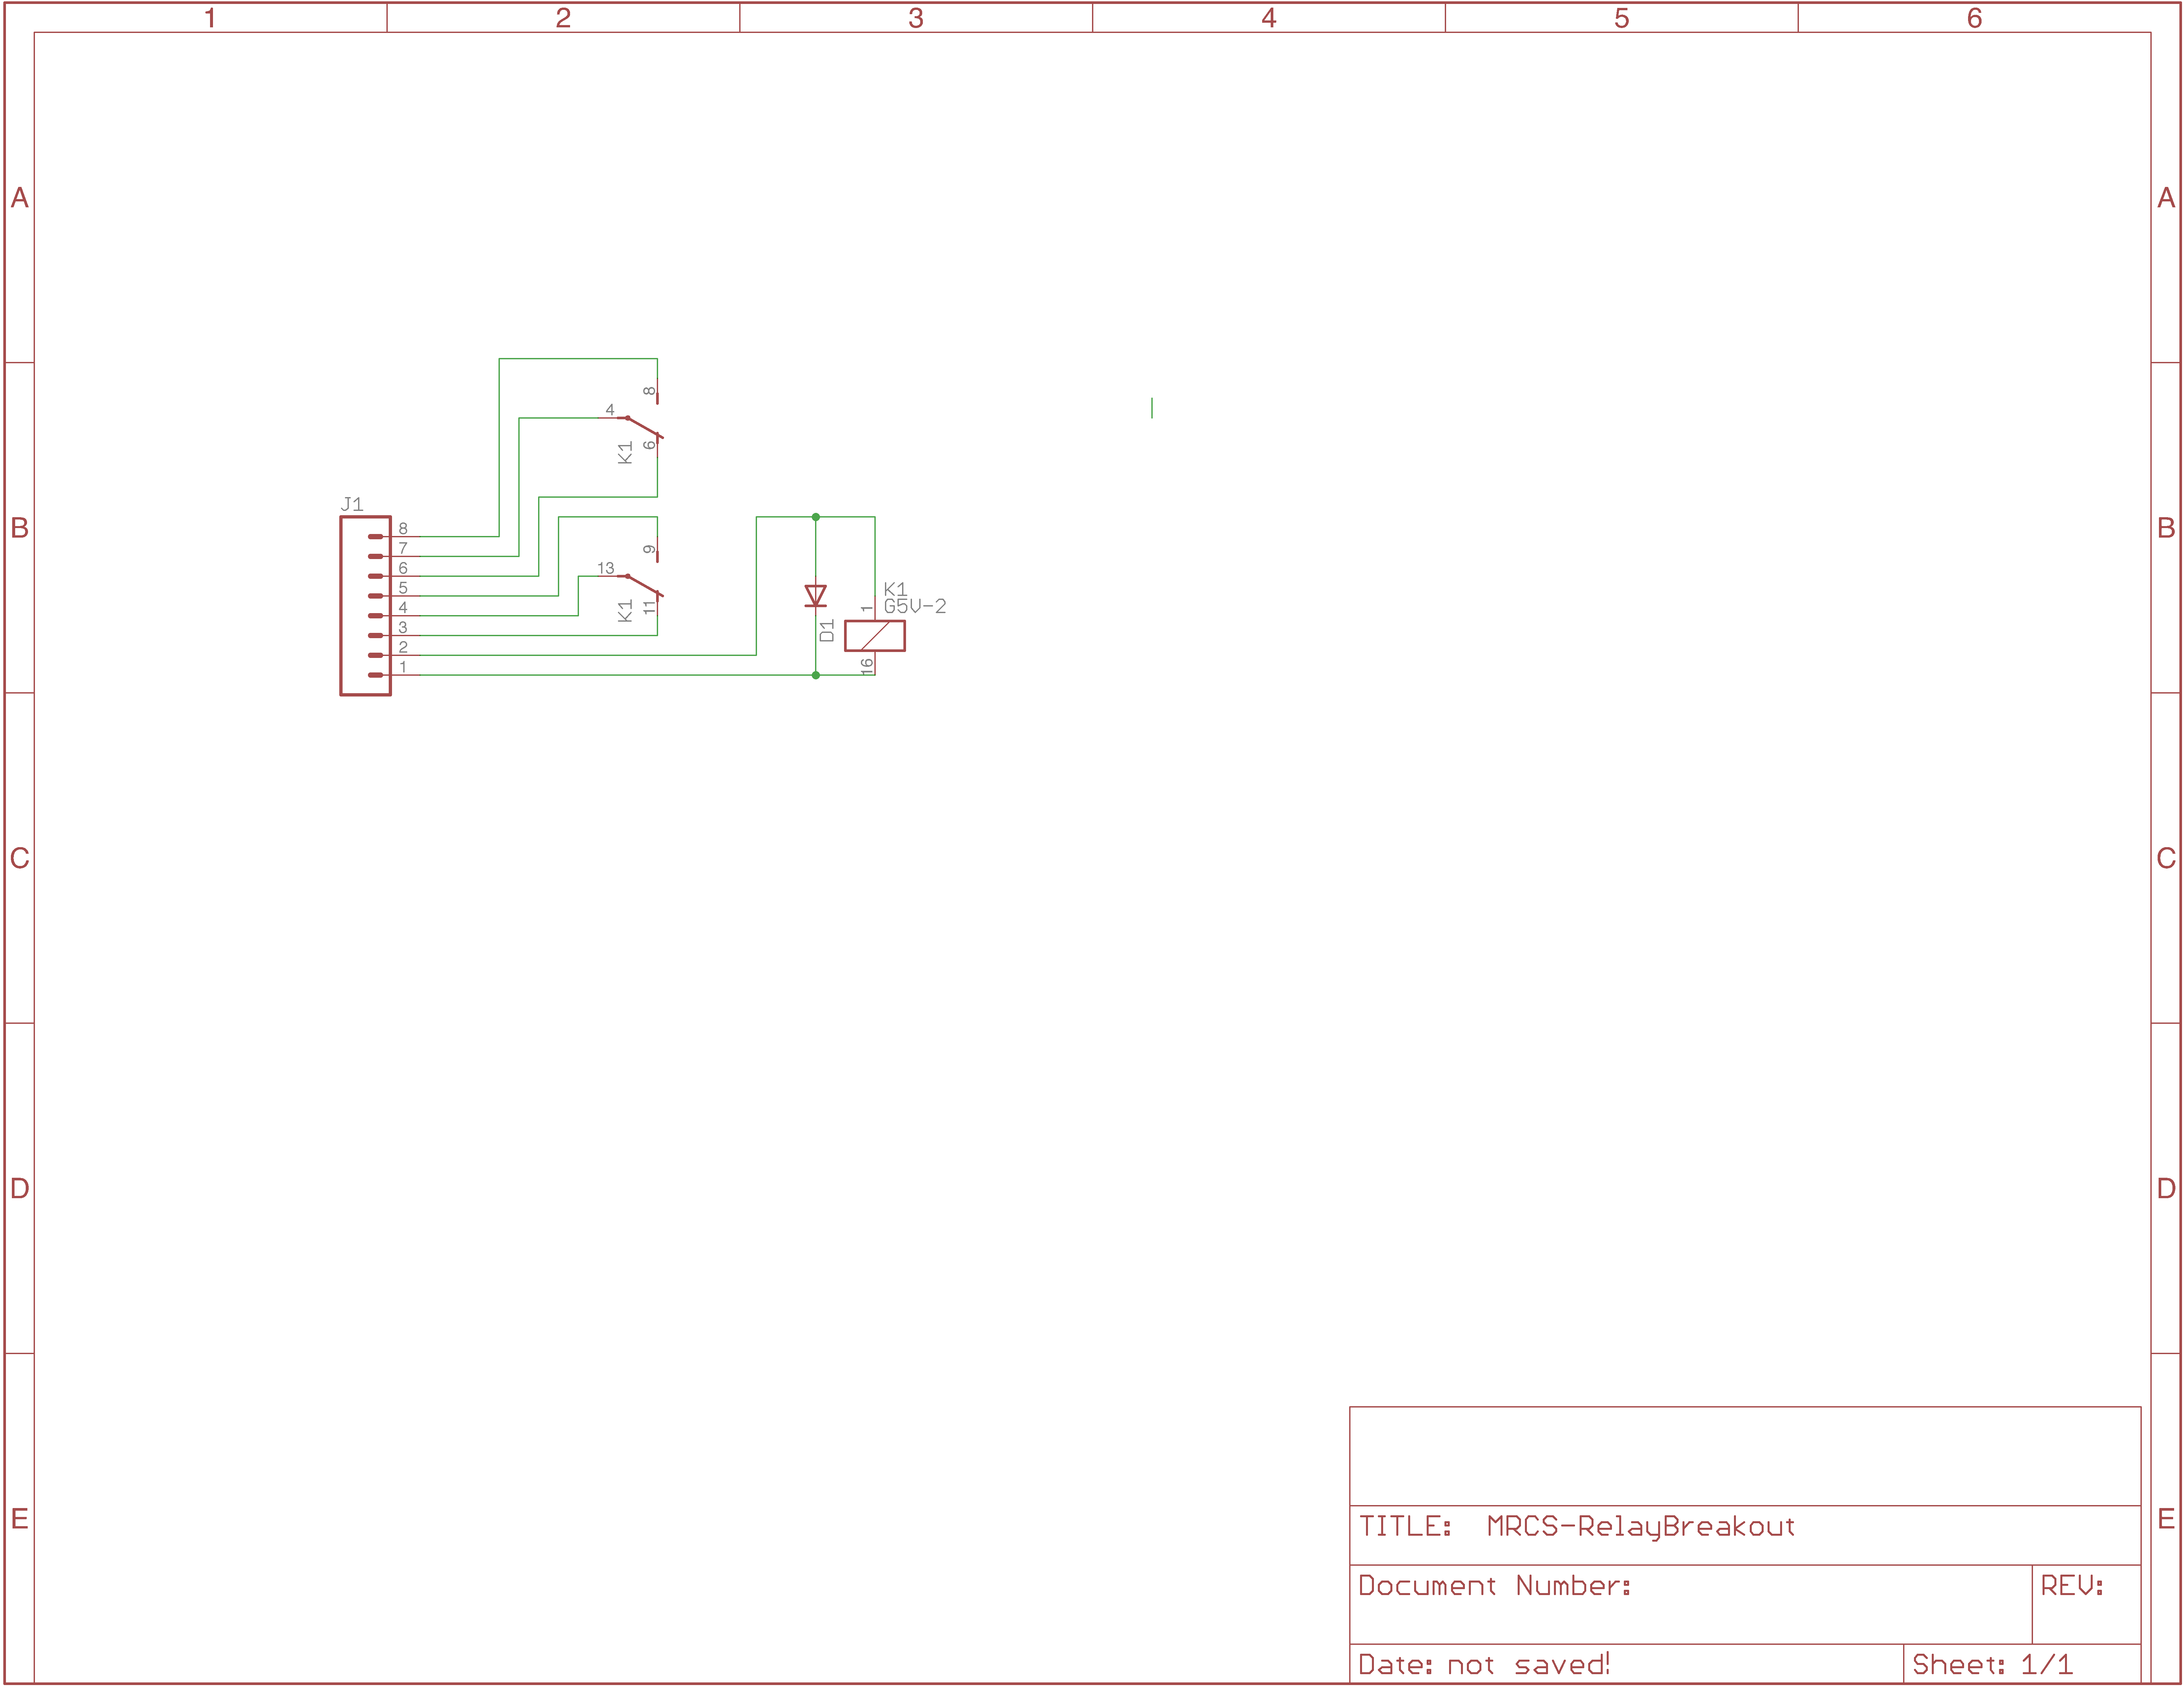This screenshot has width=2184, height=1689.
Task: Click the J1 reference label
Action: tap(352, 504)
